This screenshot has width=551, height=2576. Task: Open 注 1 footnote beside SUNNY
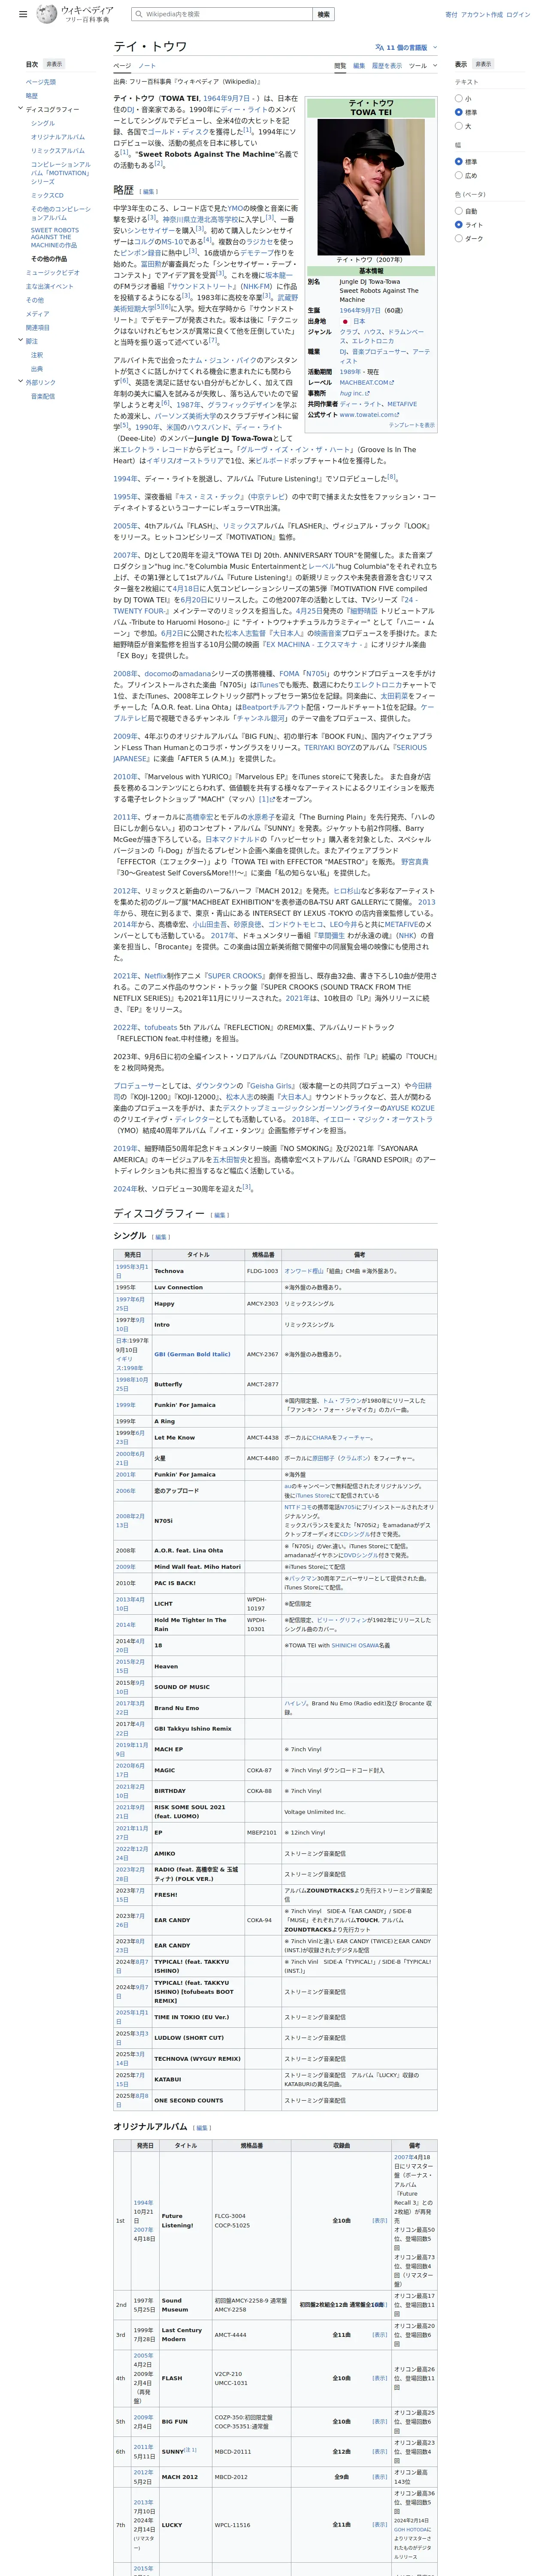point(190,2450)
